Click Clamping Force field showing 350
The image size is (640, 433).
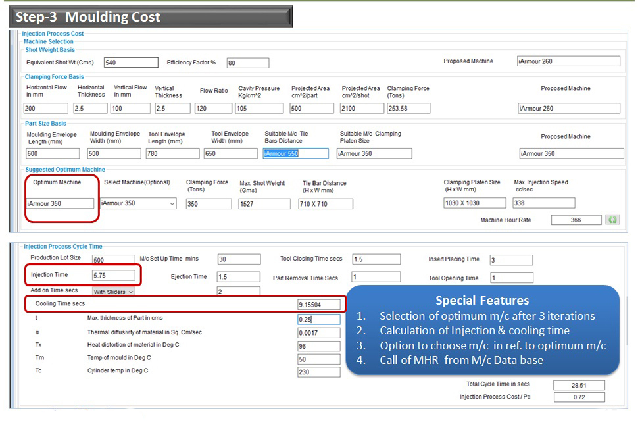[x=209, y=204]
